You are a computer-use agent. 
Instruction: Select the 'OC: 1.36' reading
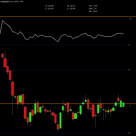point(93,6)
